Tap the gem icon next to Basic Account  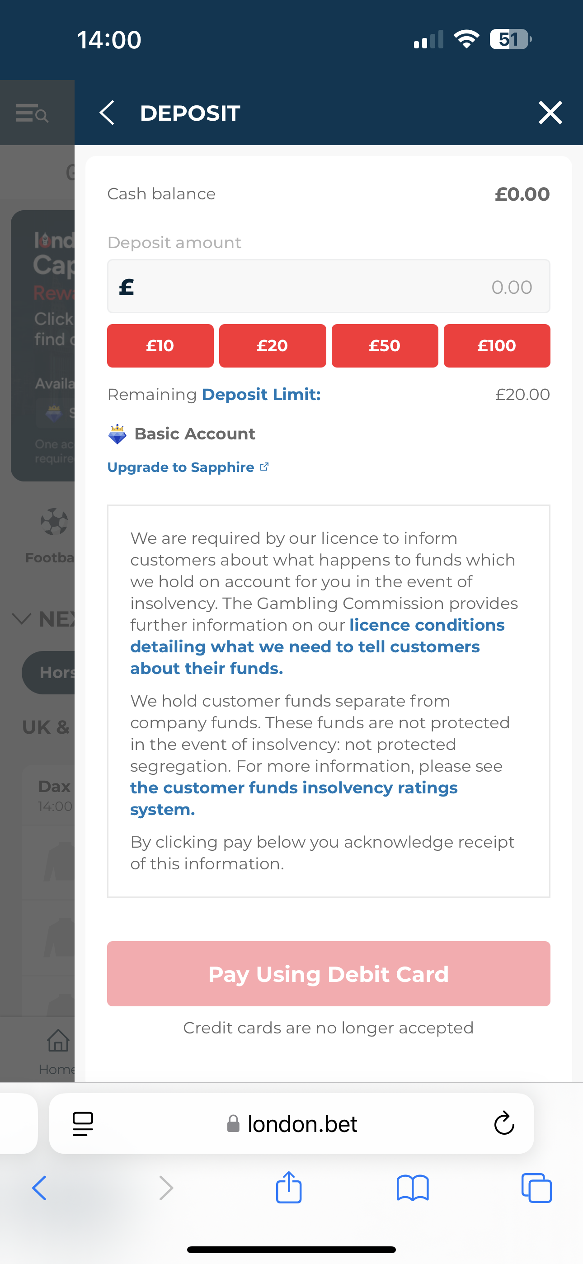(x=117, y=434)
